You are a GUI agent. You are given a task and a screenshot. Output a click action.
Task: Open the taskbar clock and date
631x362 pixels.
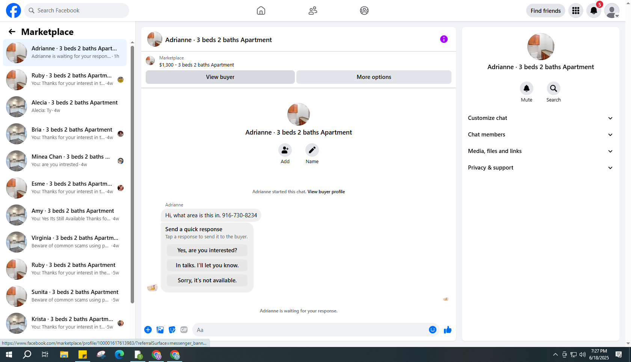[599, 354]
